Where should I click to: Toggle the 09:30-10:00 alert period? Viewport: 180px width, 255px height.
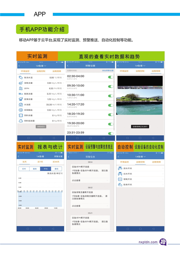[111, 87]
